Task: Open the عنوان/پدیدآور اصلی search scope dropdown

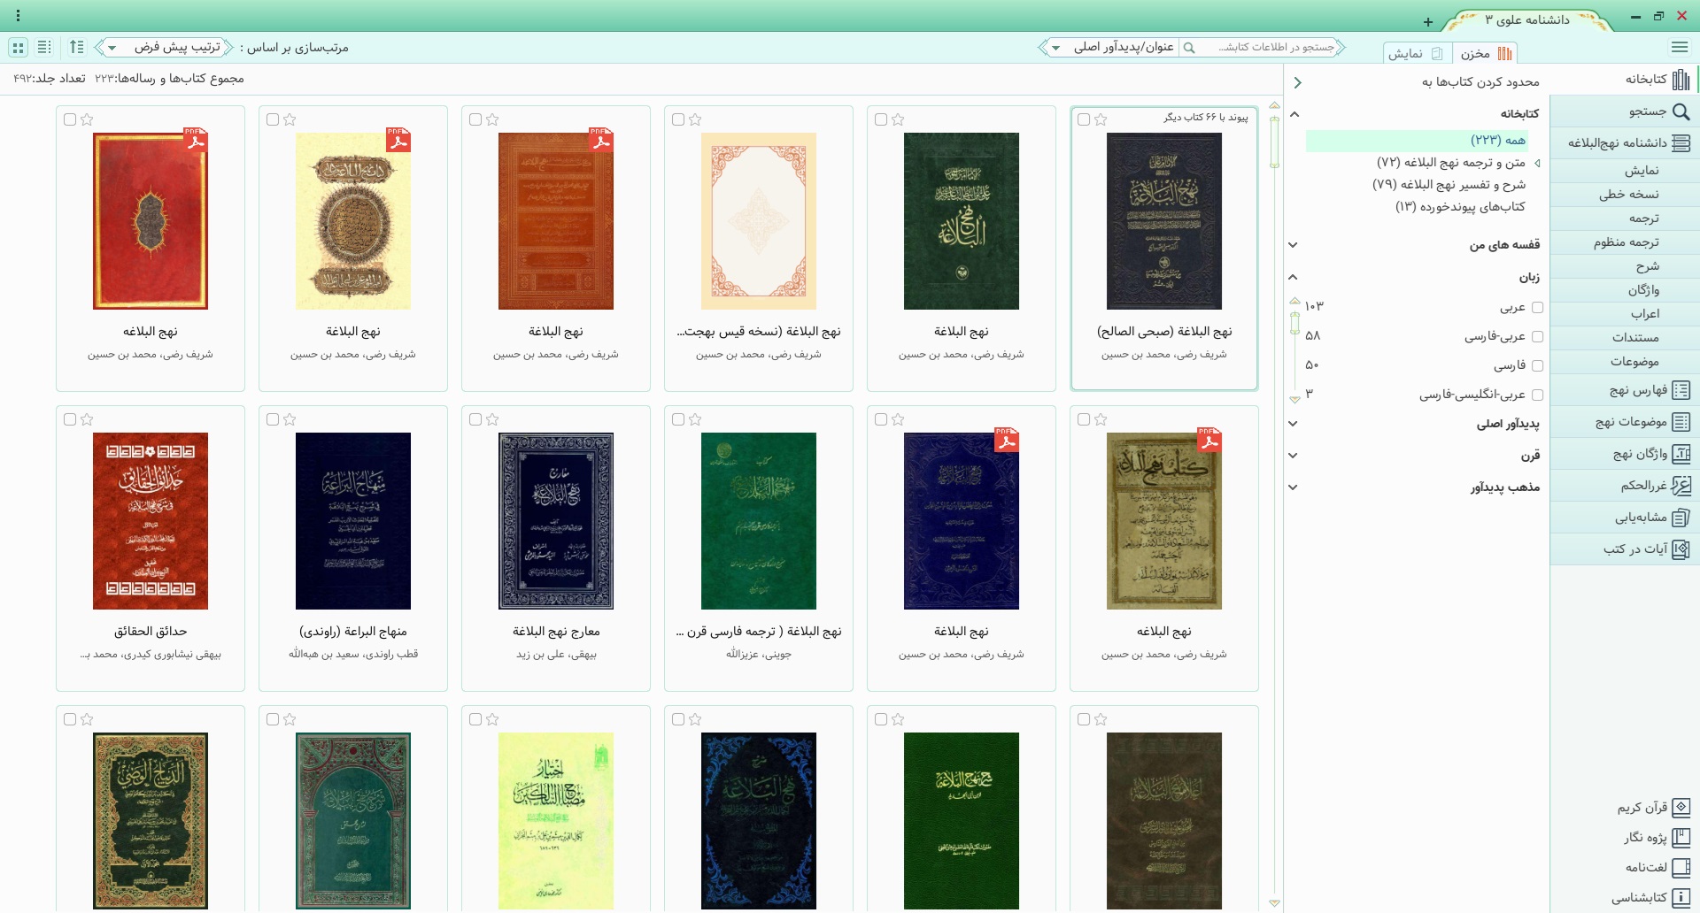Action: [x=1112, y=47]
